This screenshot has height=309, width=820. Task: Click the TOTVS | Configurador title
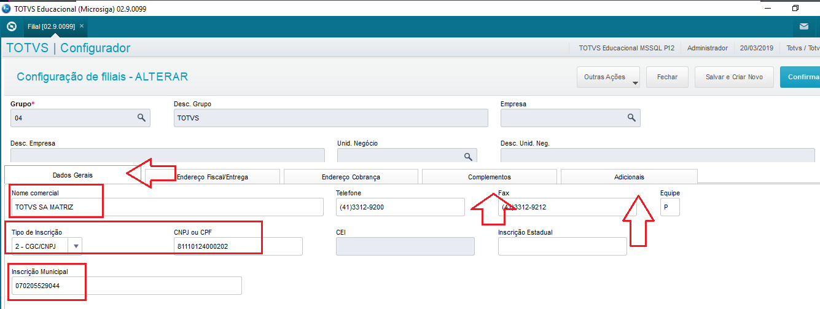tap(68, 48)
